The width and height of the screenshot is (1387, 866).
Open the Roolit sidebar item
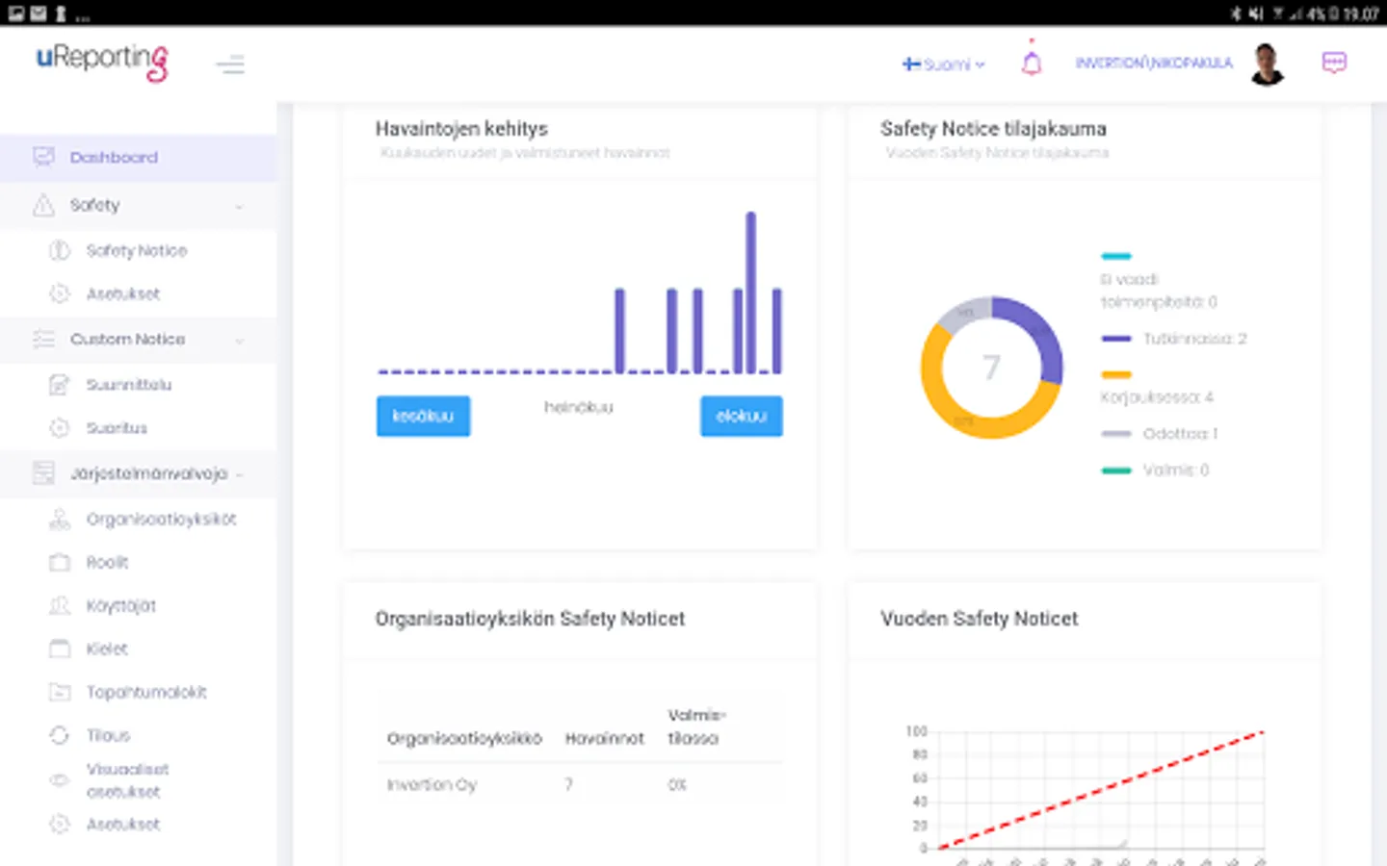[x=107, y=562]
